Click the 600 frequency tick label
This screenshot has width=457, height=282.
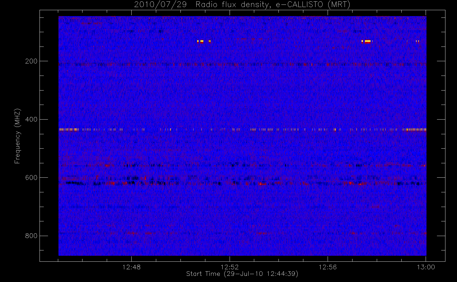(x=31, y=178)
